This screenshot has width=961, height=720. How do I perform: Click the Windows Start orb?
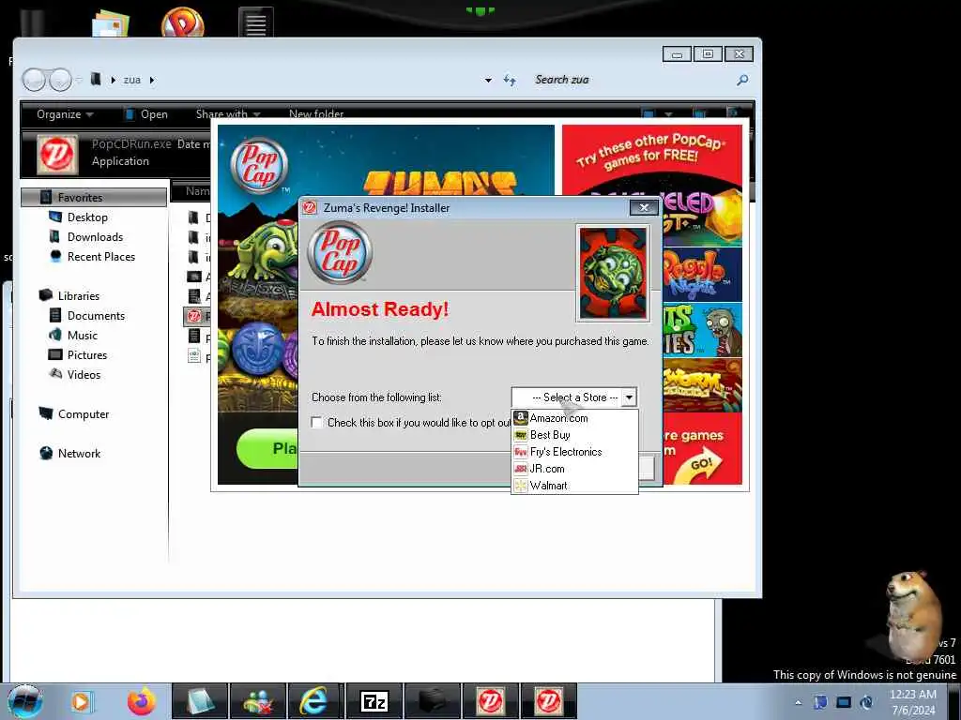click(x=25, y=701)
